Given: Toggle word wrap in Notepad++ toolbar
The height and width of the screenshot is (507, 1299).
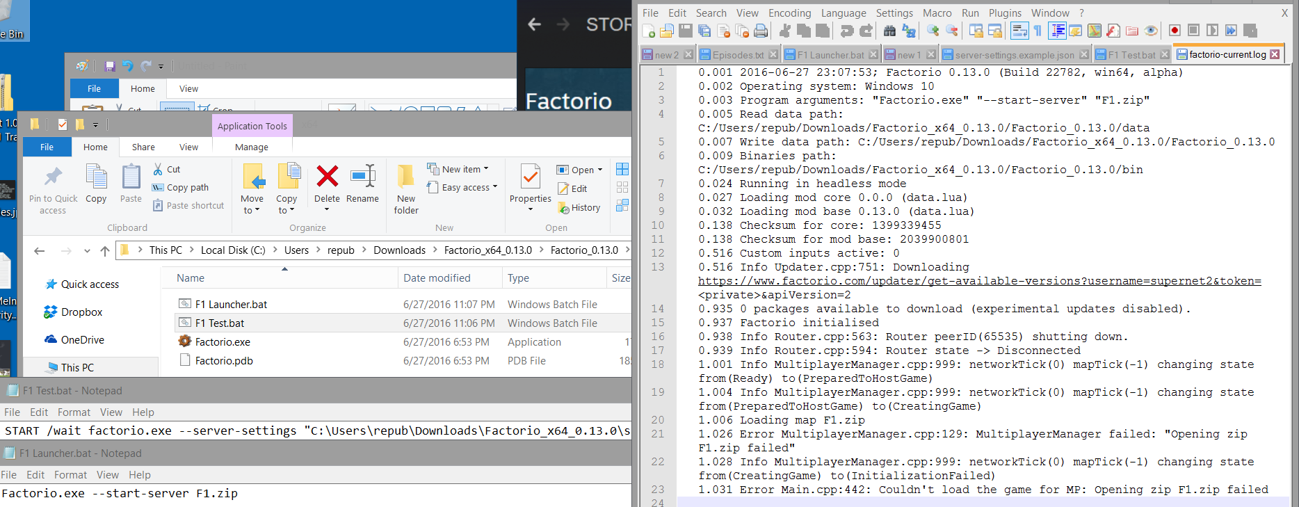Looking at the screenshot, I should click(x=1019, y=31).
